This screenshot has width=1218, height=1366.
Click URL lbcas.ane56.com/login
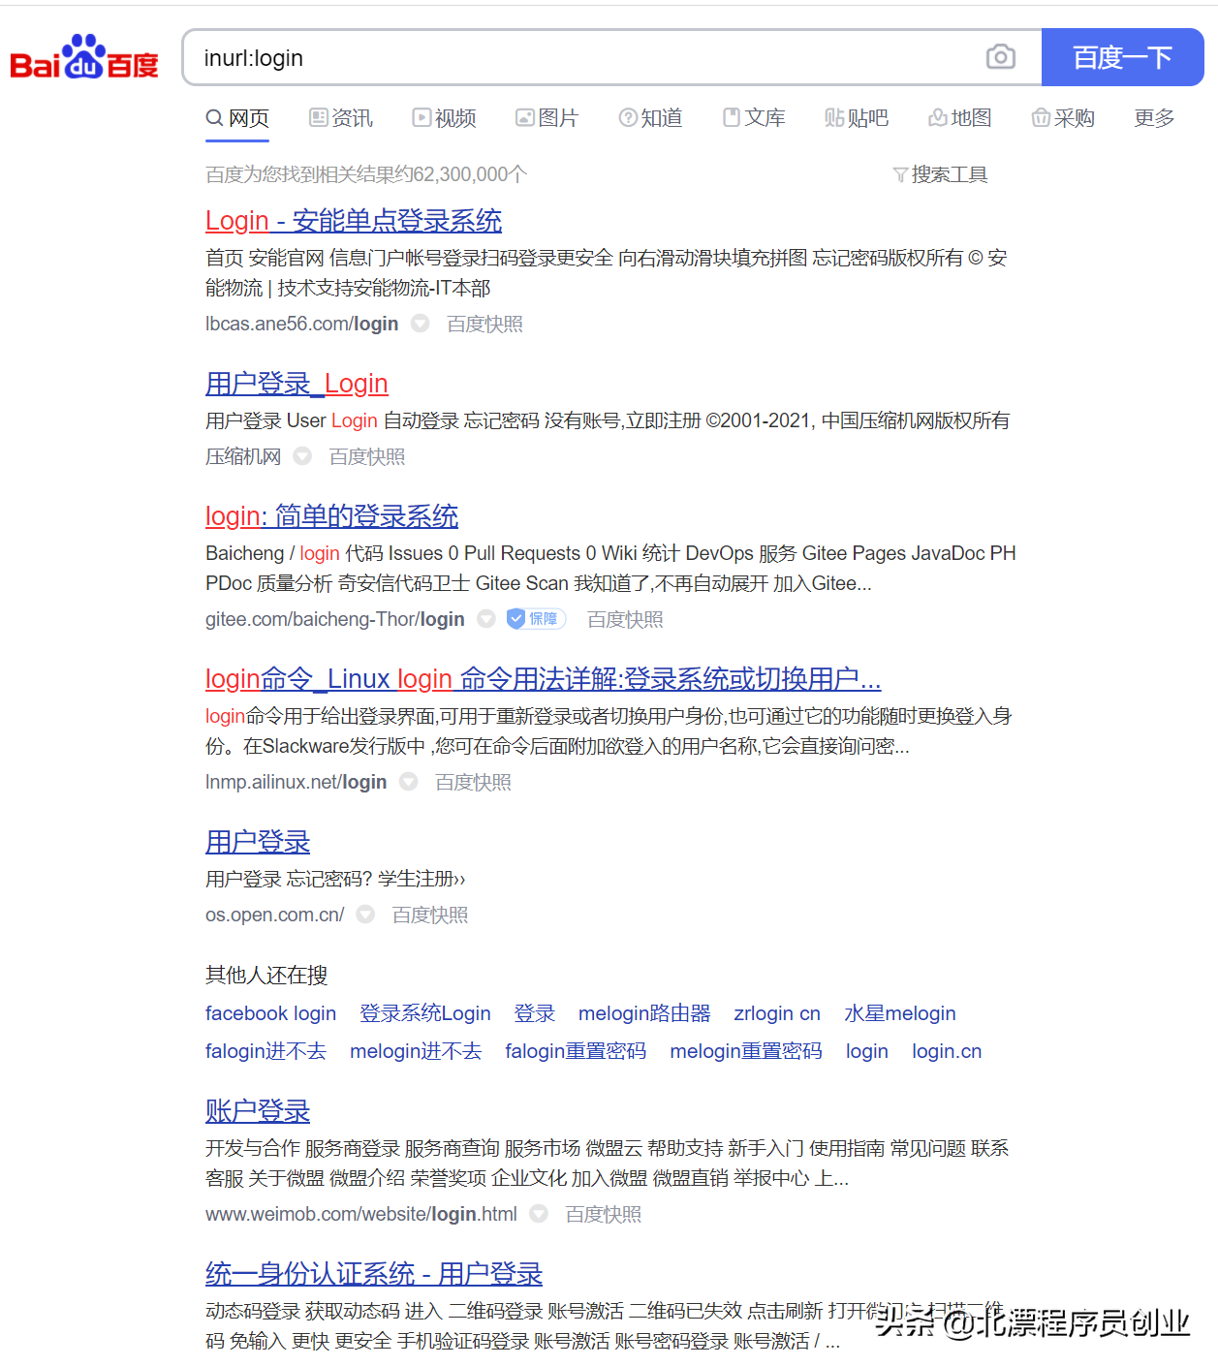click(301, 324)
